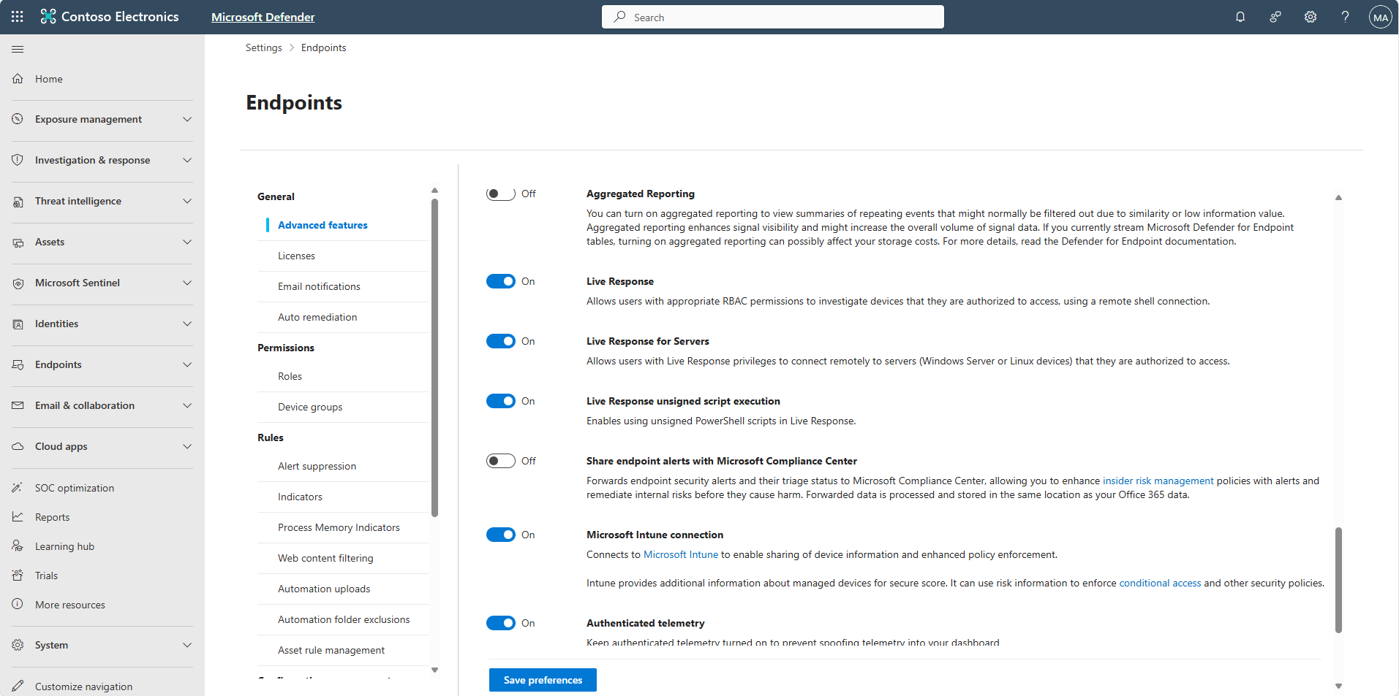Screen dimensions: 1399x696
Task: Open the community people icon in header
Action: [x=1275, y=17]
